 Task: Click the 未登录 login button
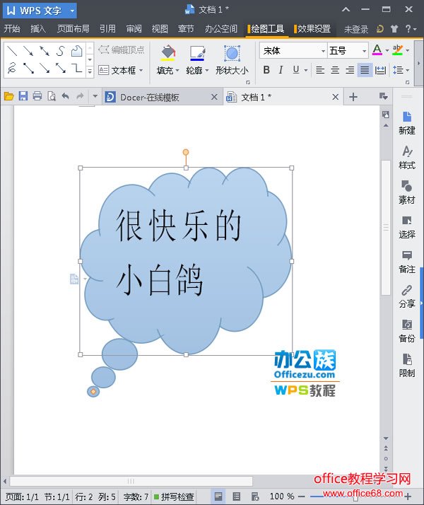pos(355,30)
